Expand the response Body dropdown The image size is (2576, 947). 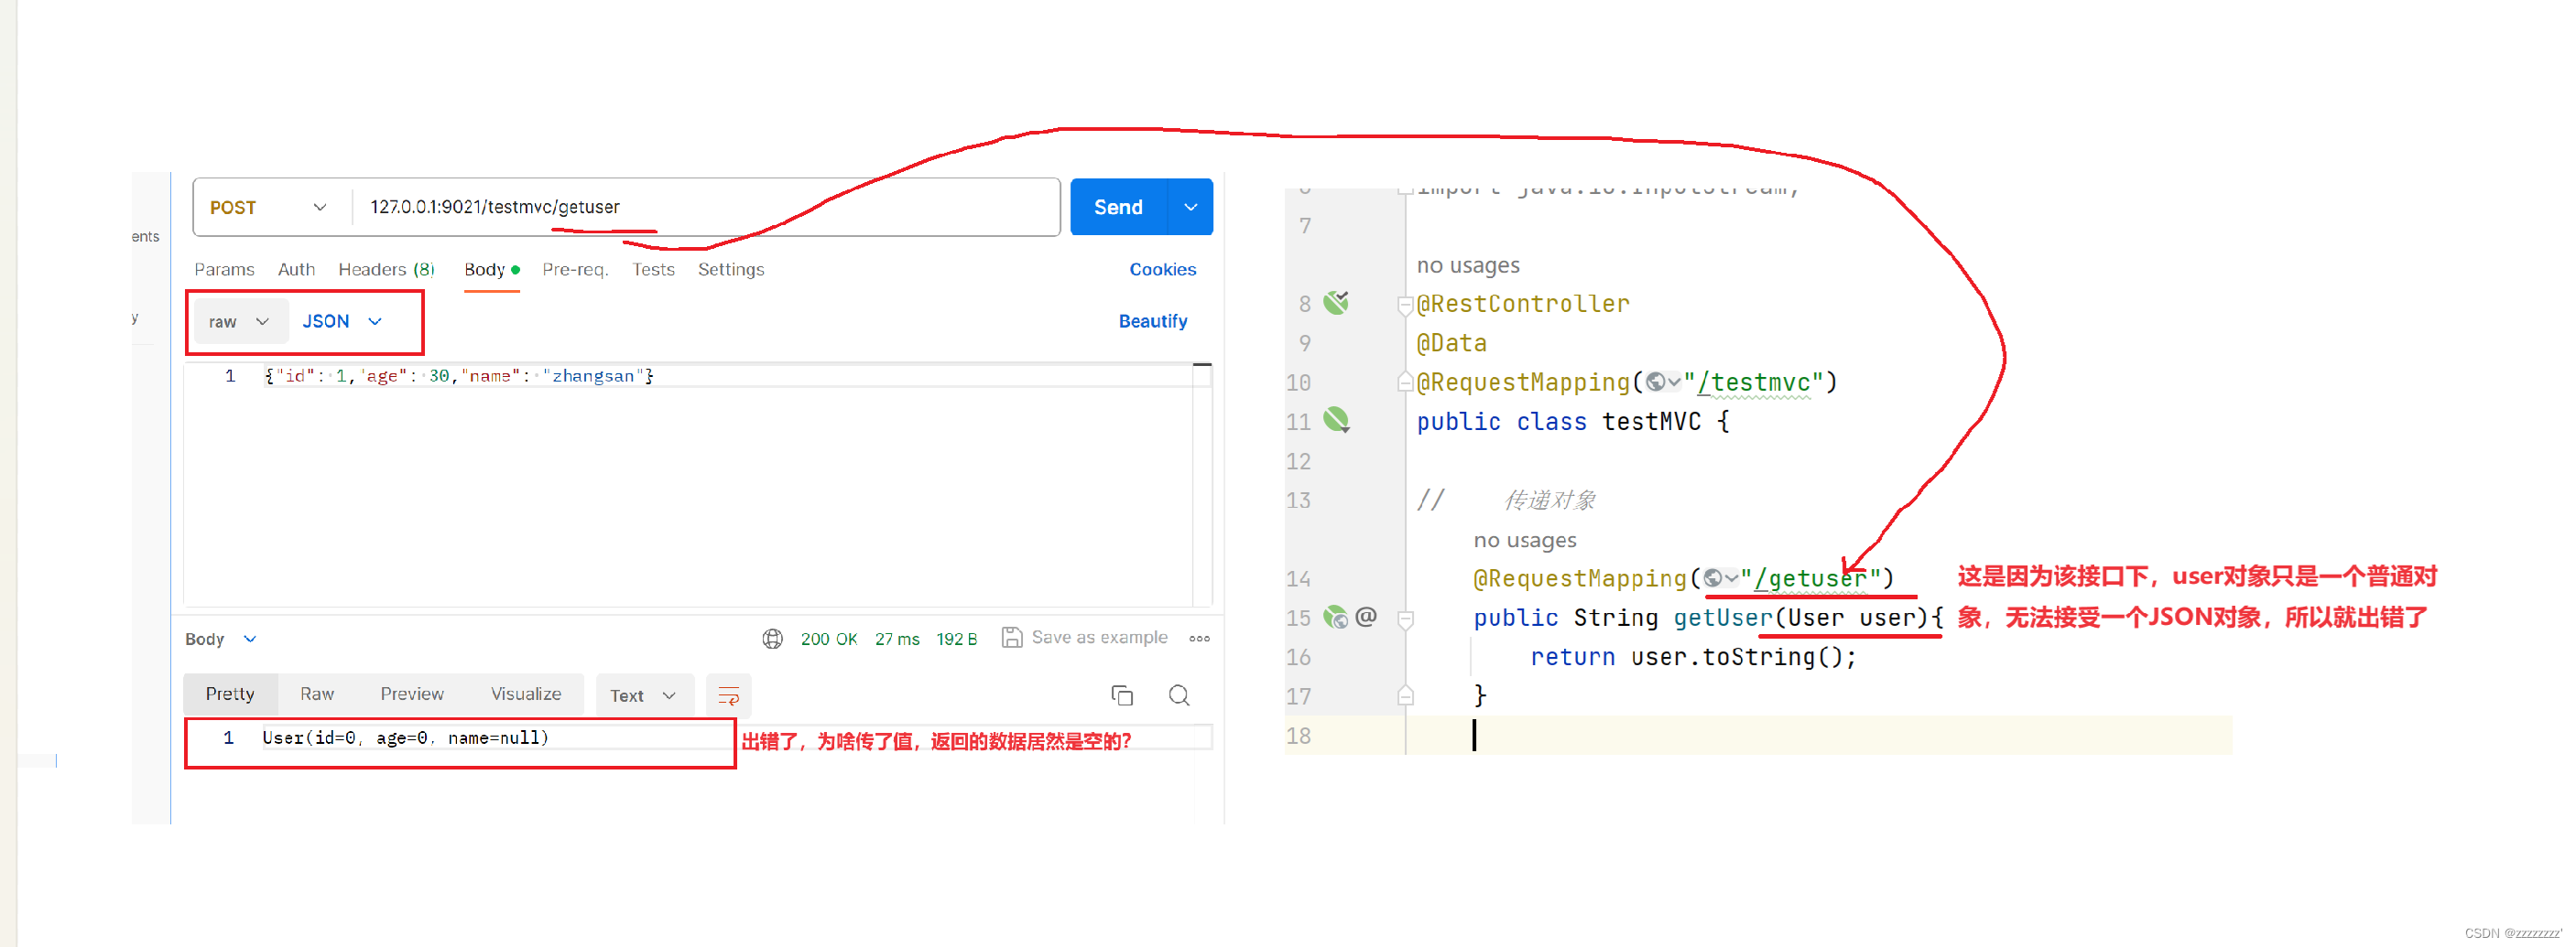coord(220,640)
